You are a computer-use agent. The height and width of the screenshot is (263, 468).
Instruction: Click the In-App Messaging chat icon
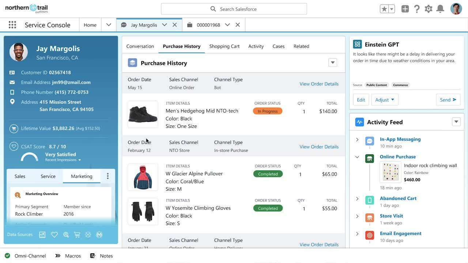tap(370, 141)
